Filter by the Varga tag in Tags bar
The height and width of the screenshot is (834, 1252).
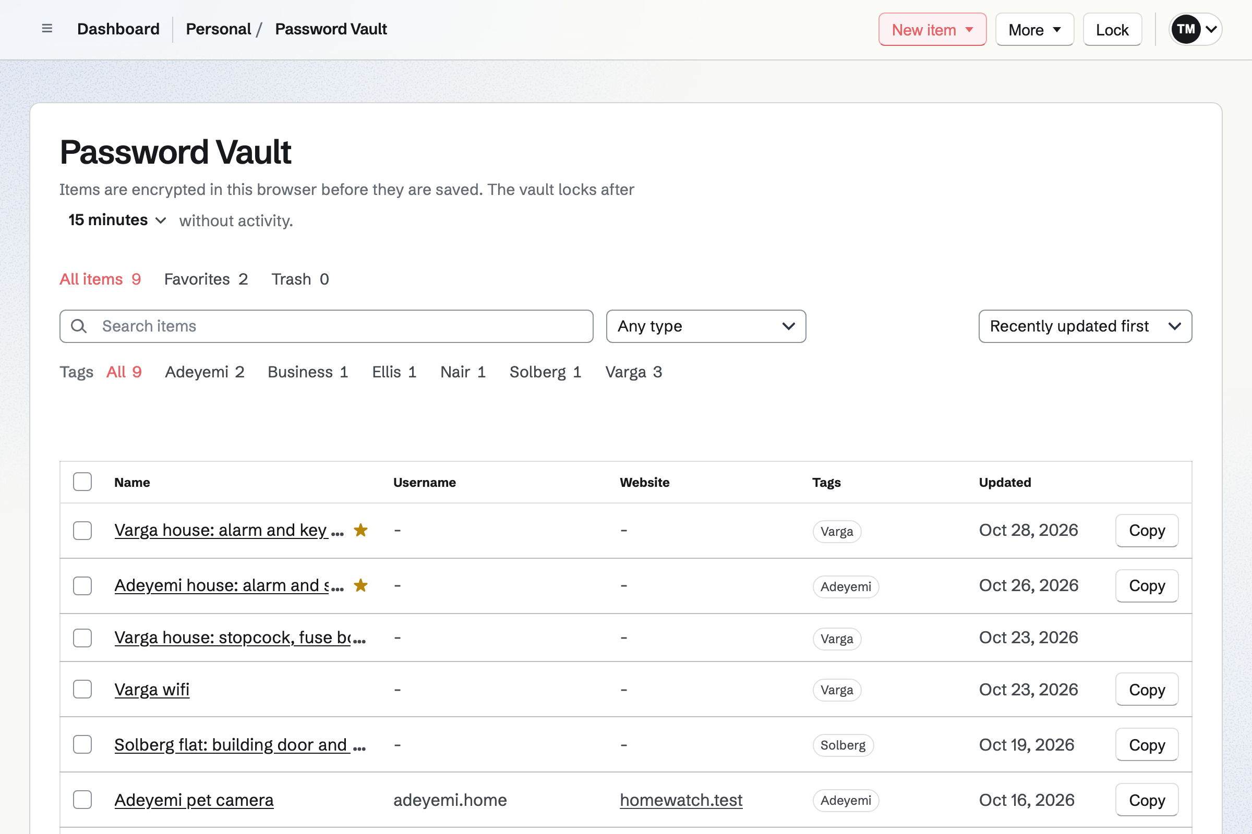[x=633, y=372]
